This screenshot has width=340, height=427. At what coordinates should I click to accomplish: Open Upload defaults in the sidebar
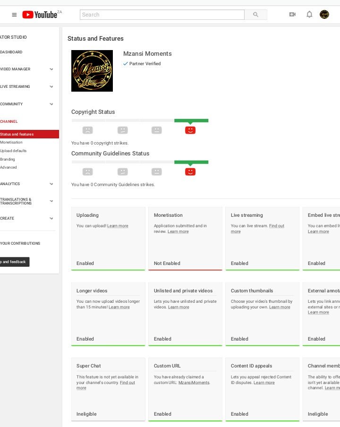(13, 151)
